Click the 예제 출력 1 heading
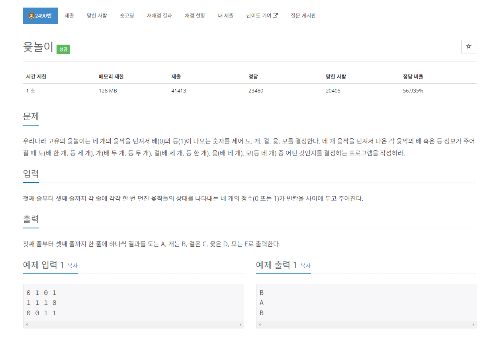The width and height of the screenshot is (493, 338). tap(277, 265)
